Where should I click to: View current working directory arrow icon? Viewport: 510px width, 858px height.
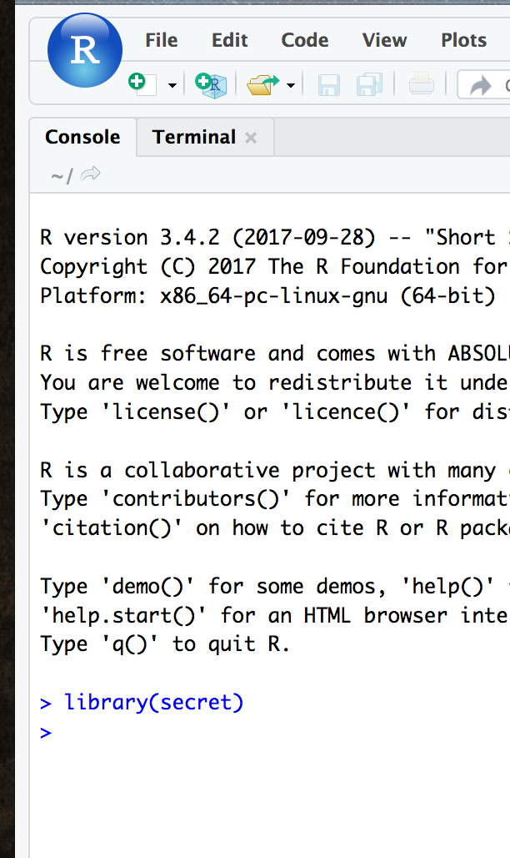point(90,174)
